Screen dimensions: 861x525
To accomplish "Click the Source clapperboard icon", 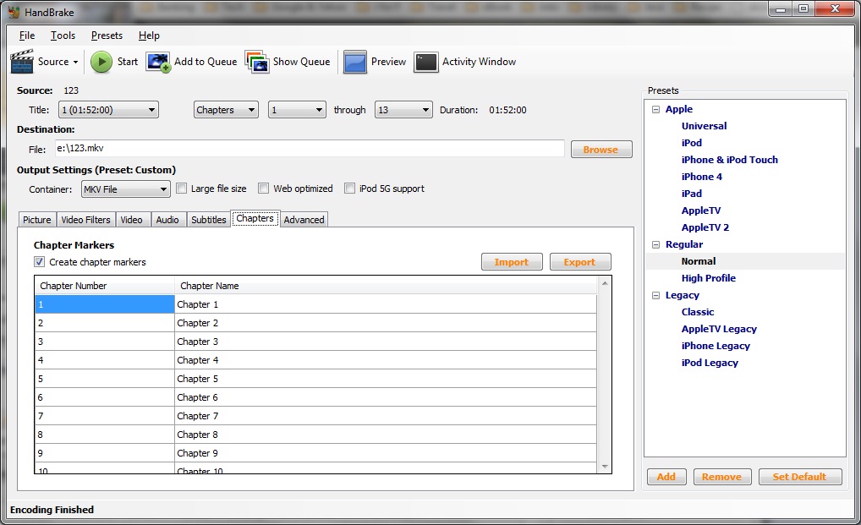I will point(22,62).
